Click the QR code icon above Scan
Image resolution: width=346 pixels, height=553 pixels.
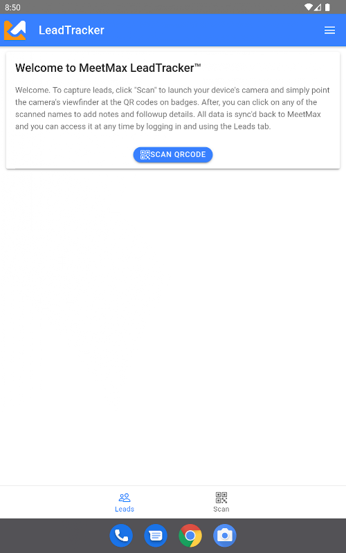tap(221, 498)
